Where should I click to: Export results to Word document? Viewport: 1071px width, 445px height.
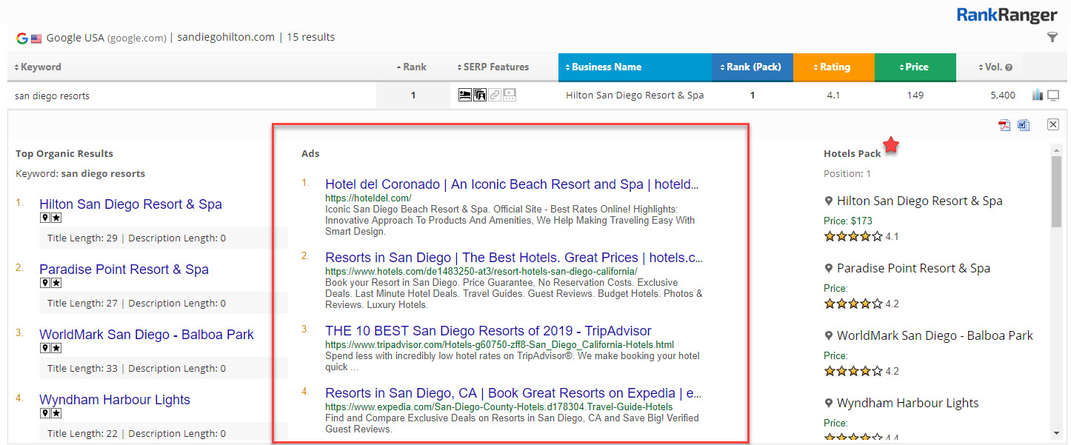[x=1024, y=125]
